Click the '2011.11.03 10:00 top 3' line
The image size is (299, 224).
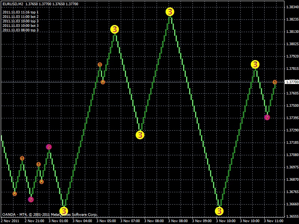(21, 21)
